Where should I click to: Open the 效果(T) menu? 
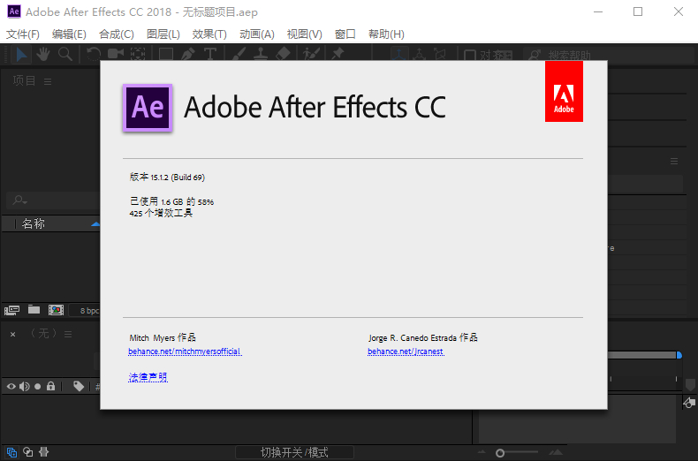(x=209, y=34)
